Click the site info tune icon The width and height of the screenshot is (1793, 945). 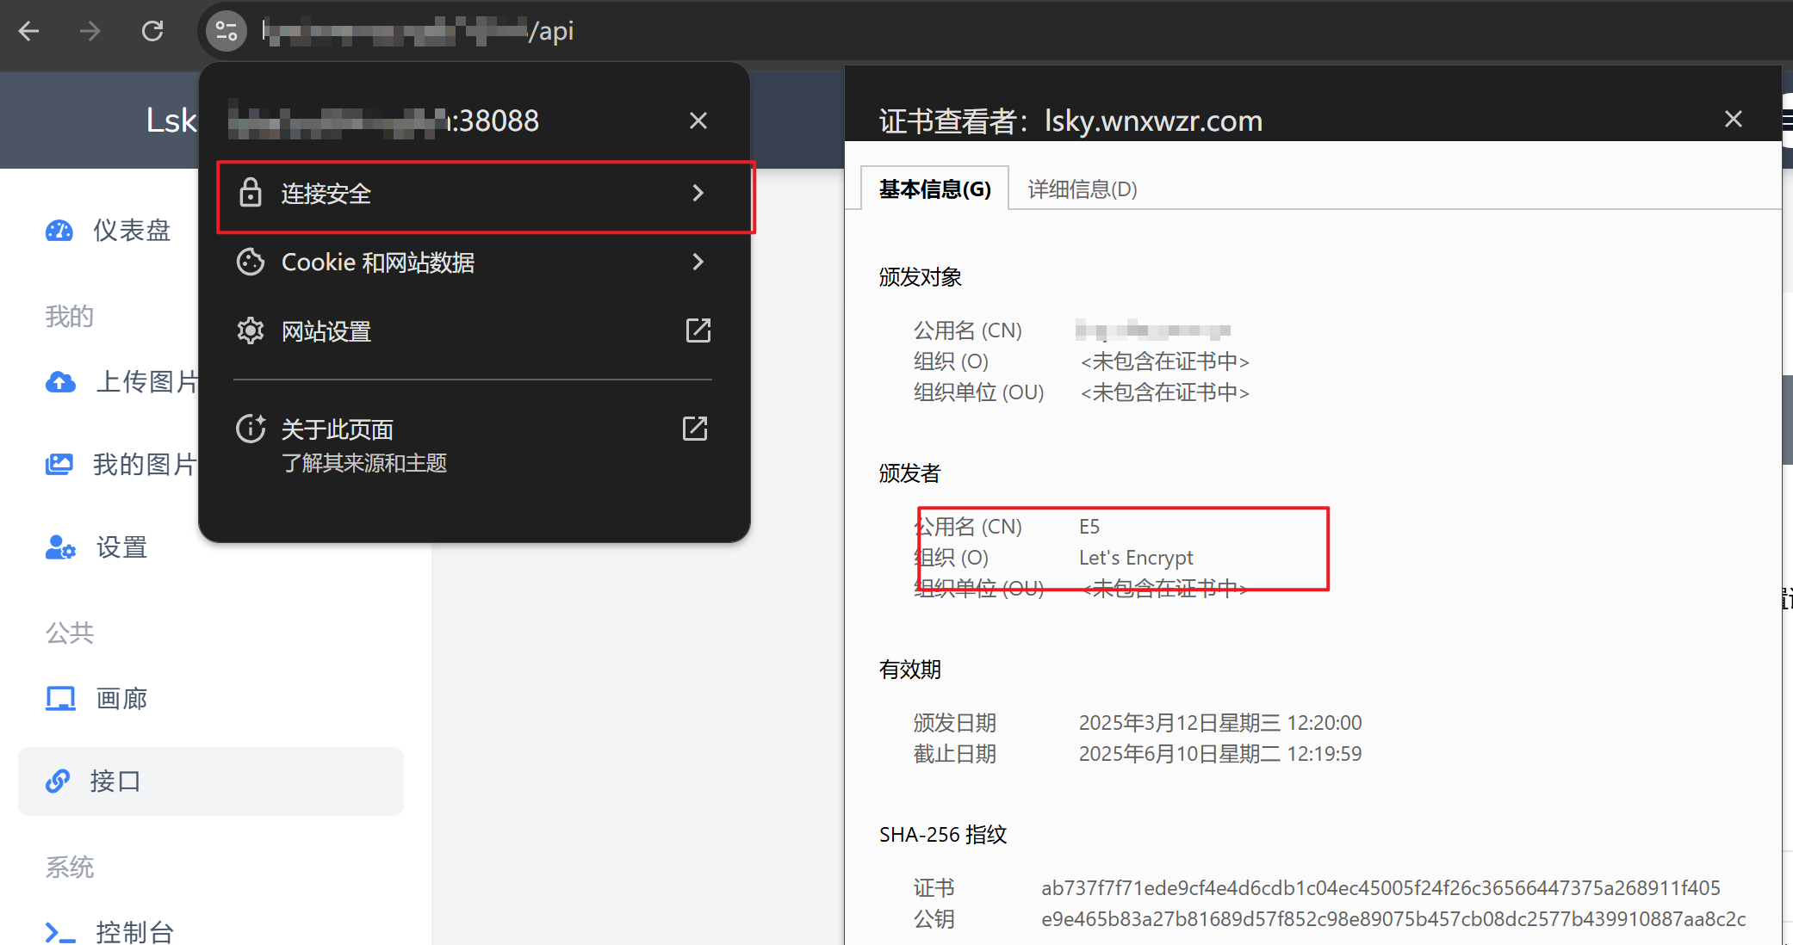coord(226,32)
